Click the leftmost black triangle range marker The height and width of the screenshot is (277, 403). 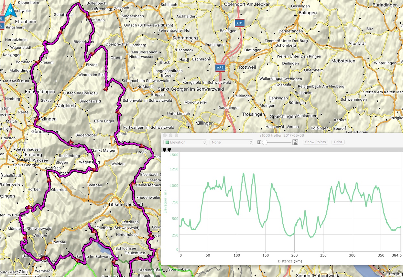(164, 150)
